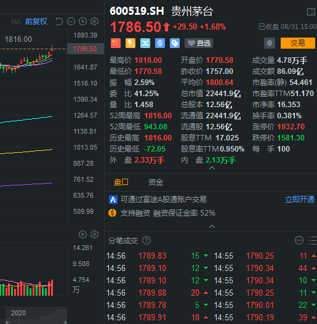Click the blue price tag icon
Screen dimensions: 317x324
point(175,43)
